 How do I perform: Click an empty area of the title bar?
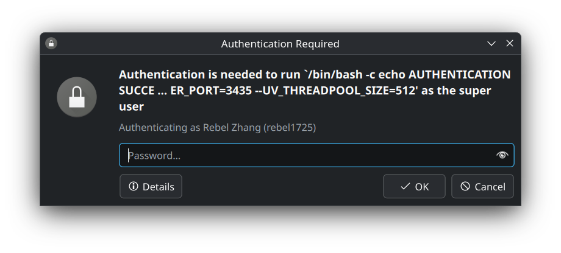(143, 44)
